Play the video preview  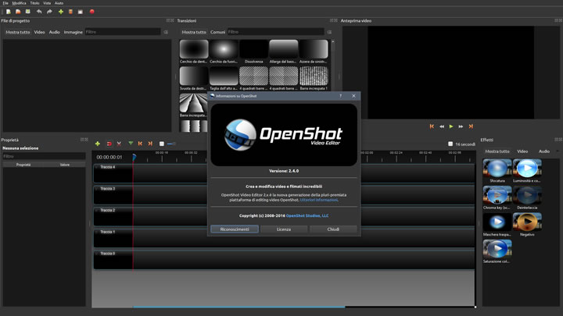point(451,126)
